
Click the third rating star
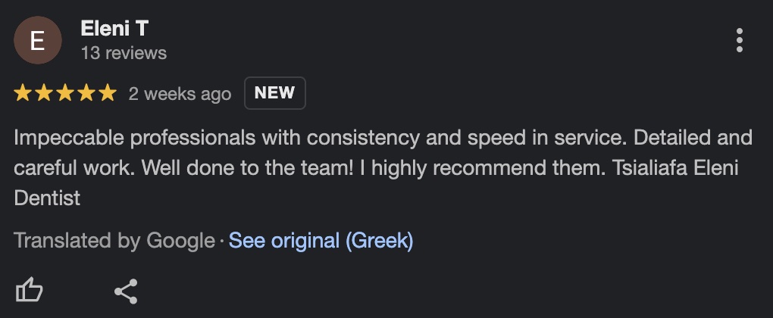(x=65, y=93)
